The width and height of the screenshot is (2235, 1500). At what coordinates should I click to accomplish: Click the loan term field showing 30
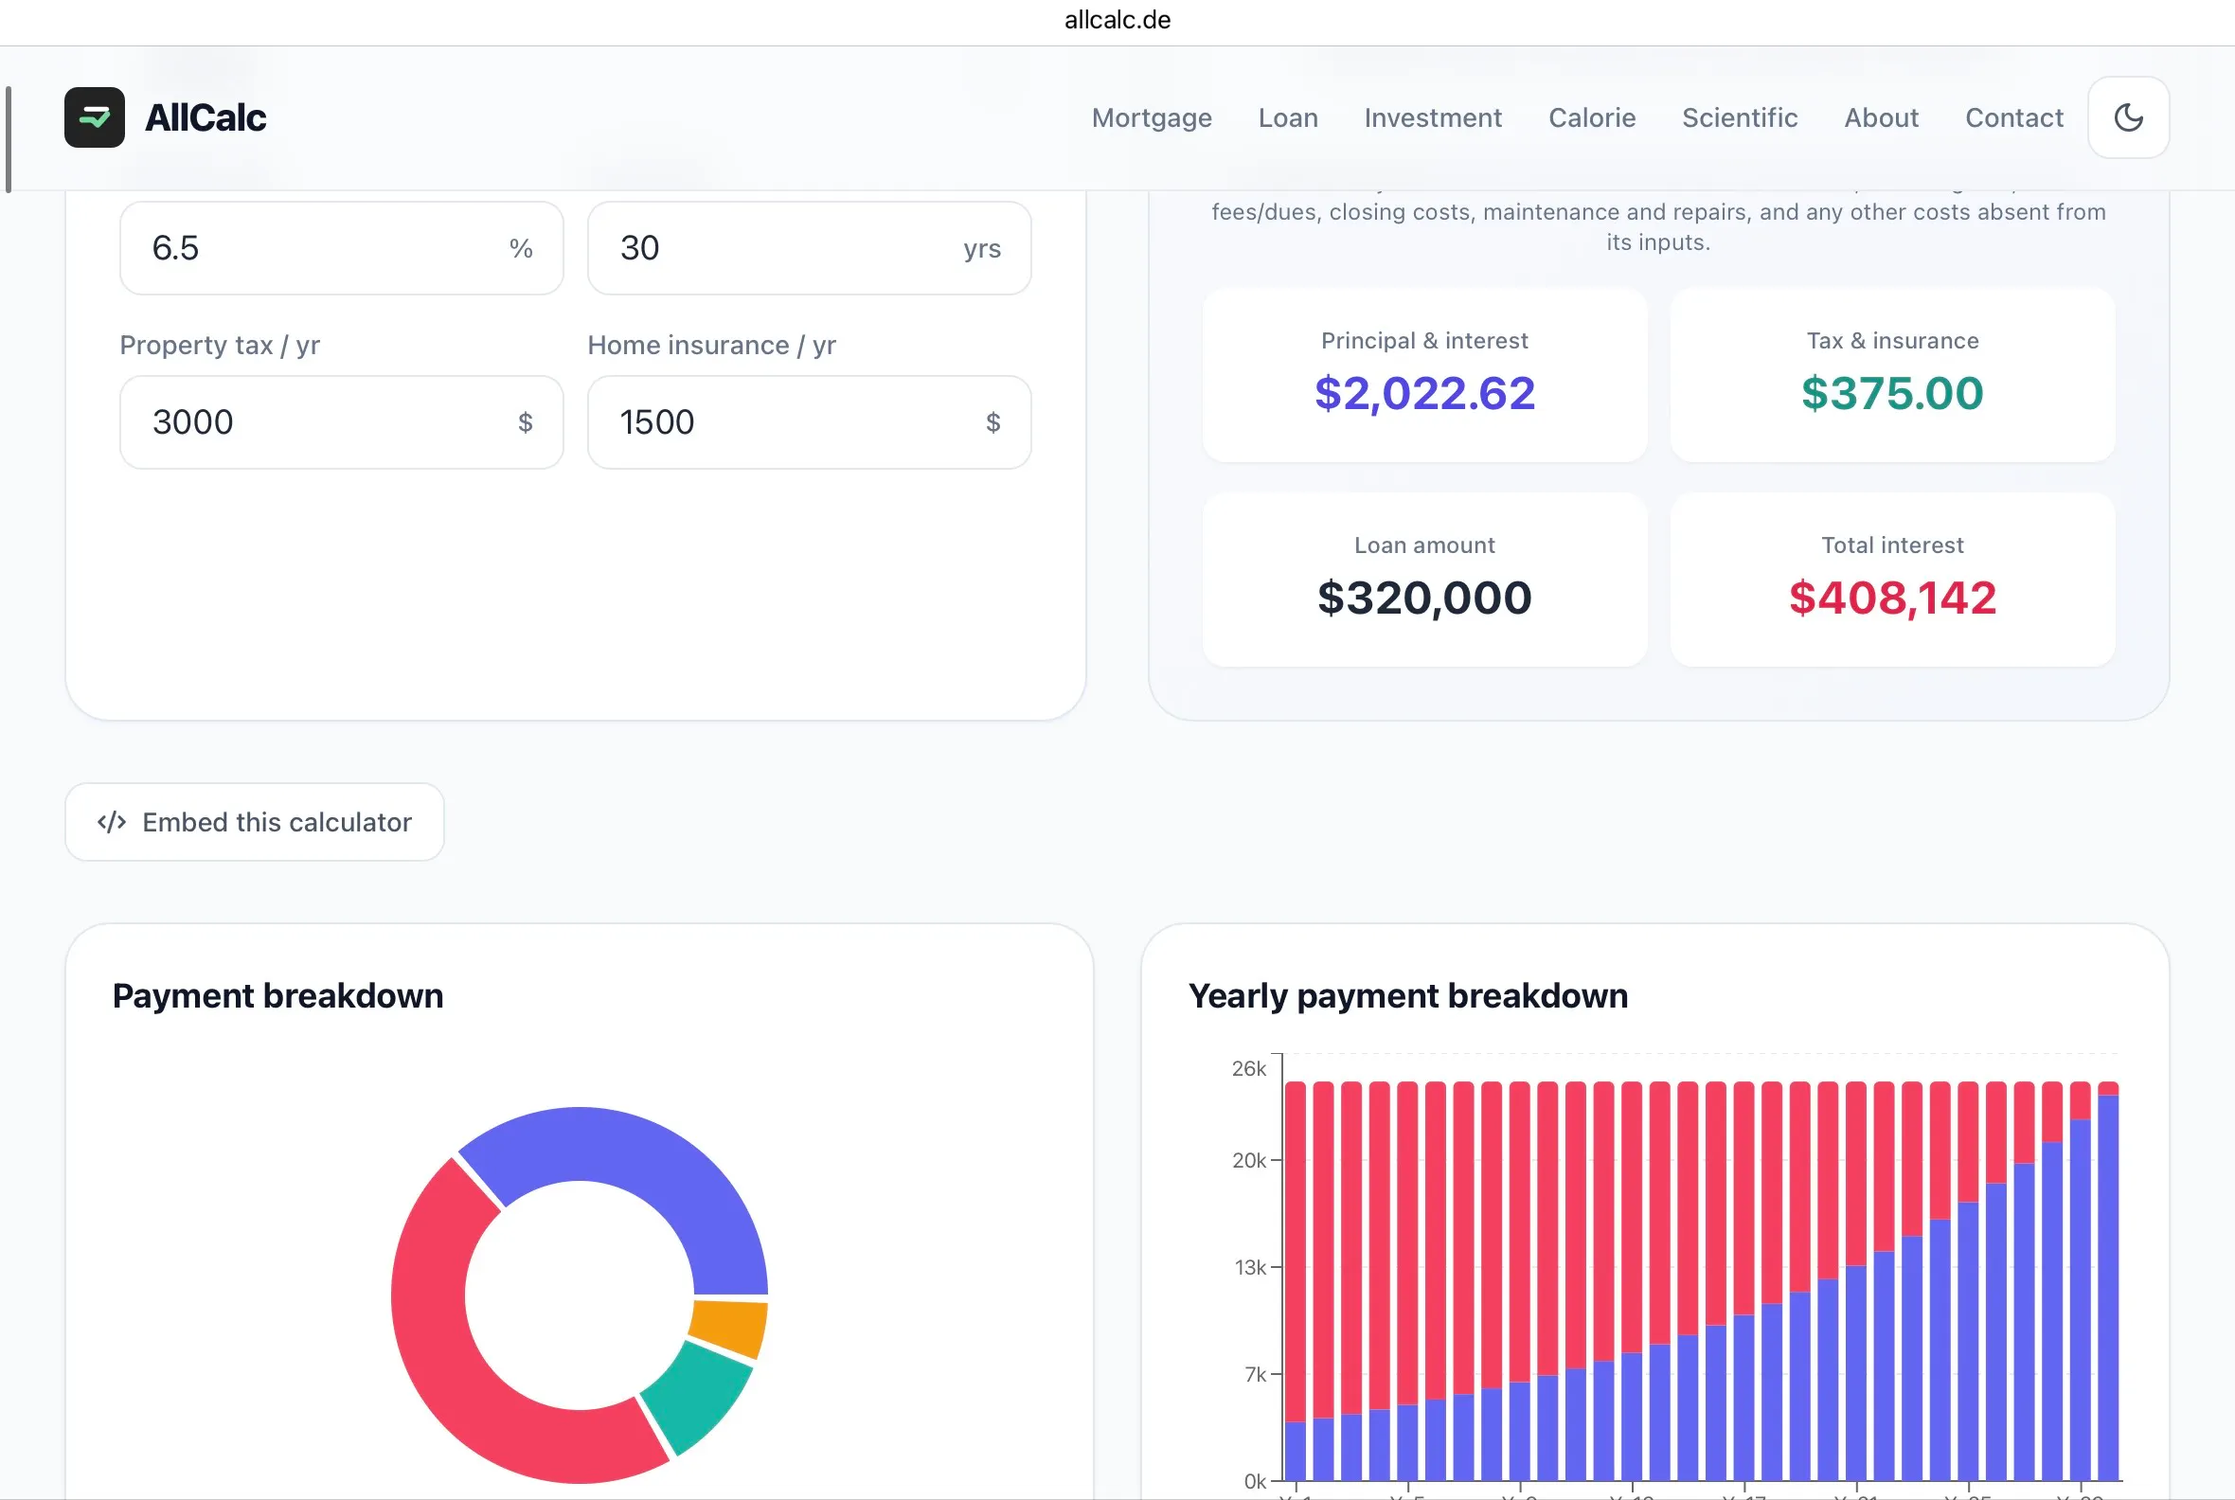pos(810,248)
